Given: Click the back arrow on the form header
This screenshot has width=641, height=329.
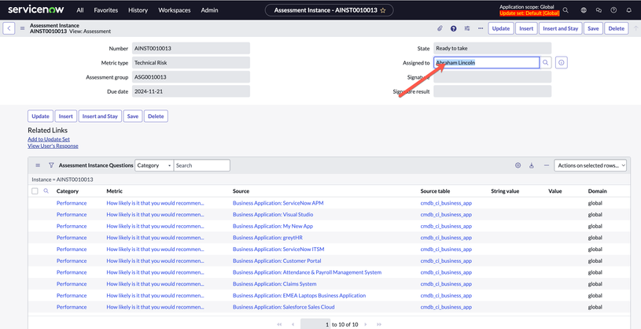Looking at the screenshot, I should pos(9,28).
